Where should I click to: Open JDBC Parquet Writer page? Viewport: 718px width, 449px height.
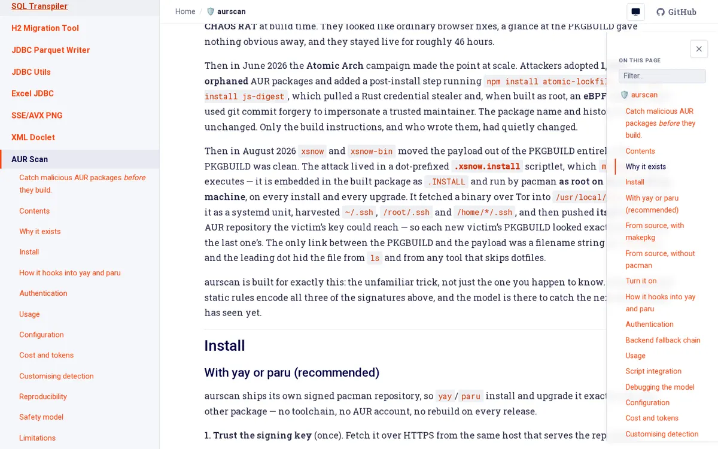tap(51, 50)
